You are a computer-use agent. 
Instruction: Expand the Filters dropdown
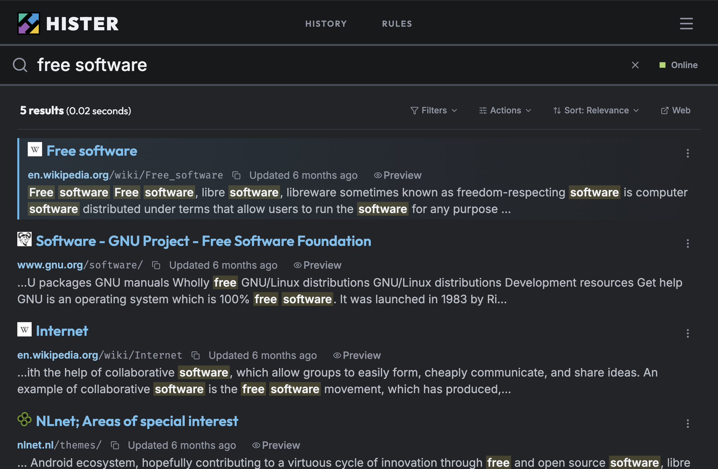point(434,111)
